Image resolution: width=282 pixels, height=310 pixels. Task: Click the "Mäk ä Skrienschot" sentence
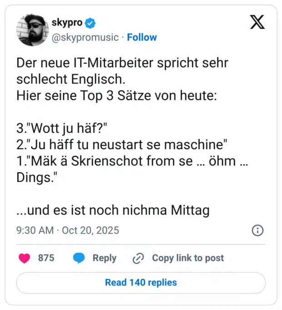coord(132,162)
